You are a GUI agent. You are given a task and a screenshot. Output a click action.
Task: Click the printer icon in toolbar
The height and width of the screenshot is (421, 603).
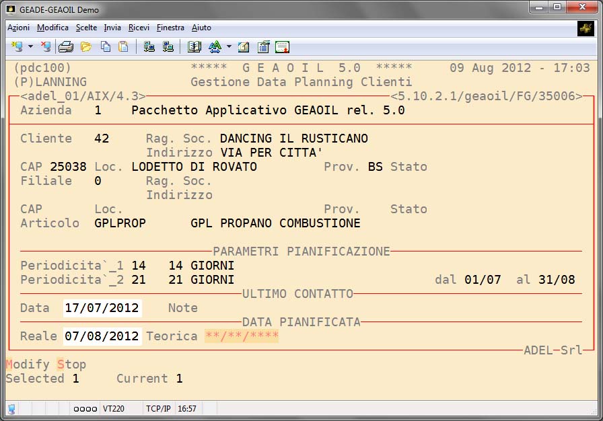(x=65, y=46)
